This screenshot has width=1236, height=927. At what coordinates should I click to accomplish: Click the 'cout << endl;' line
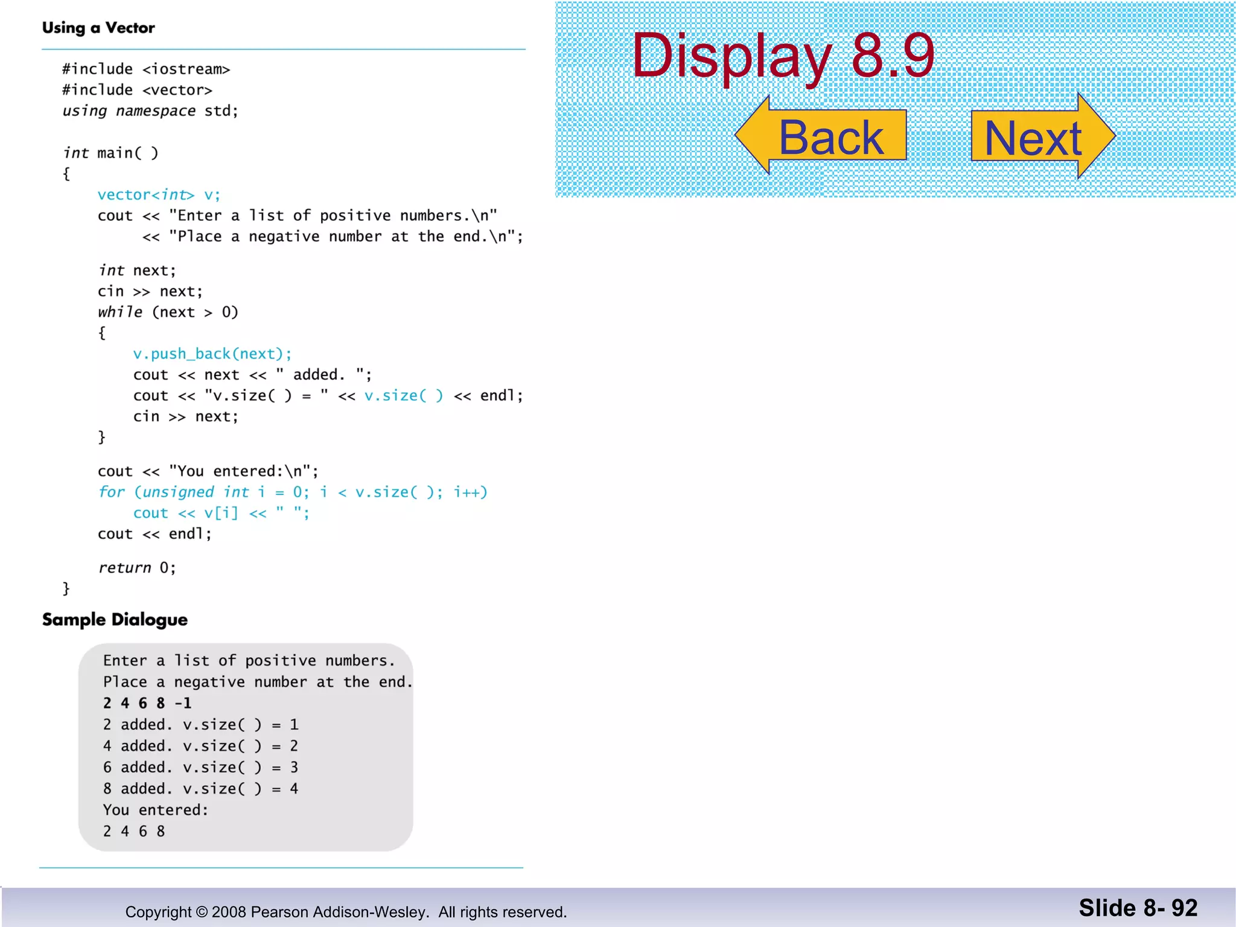point(154,534)
